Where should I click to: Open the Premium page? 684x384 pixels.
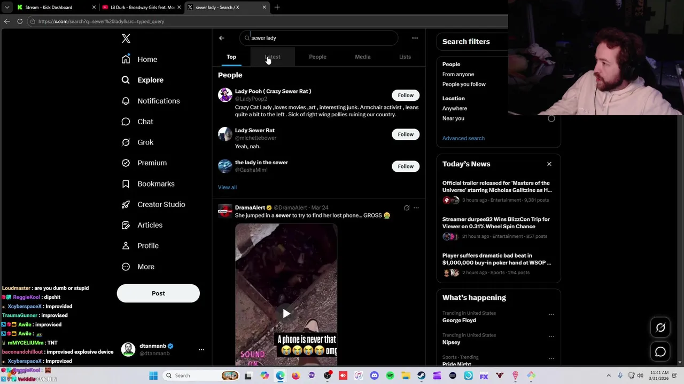click(144, 163)
